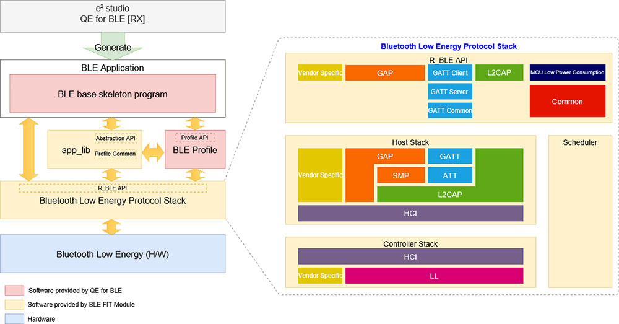Select the pink legend swatch for QE for BLE
This screenshot has height=324, width=619.
pos(14,291)
